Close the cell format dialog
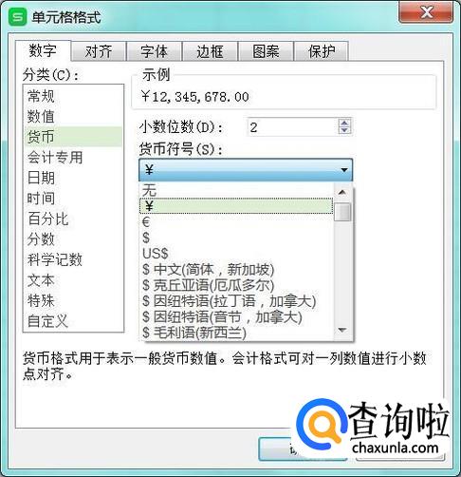The image size is (461, 477). [426, 12]
